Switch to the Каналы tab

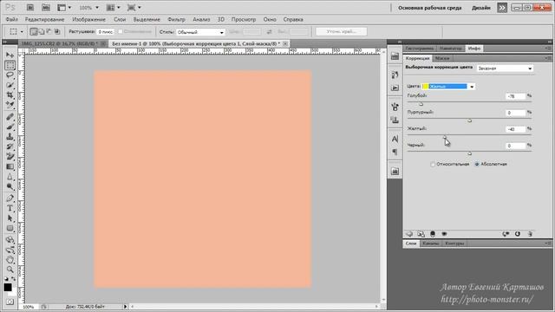click(x=430, y=244)
